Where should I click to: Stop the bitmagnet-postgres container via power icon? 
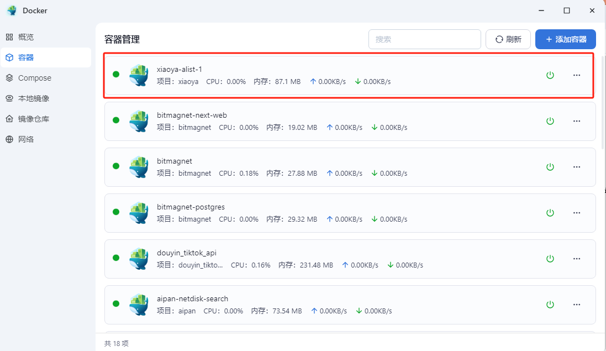(550, 213)
